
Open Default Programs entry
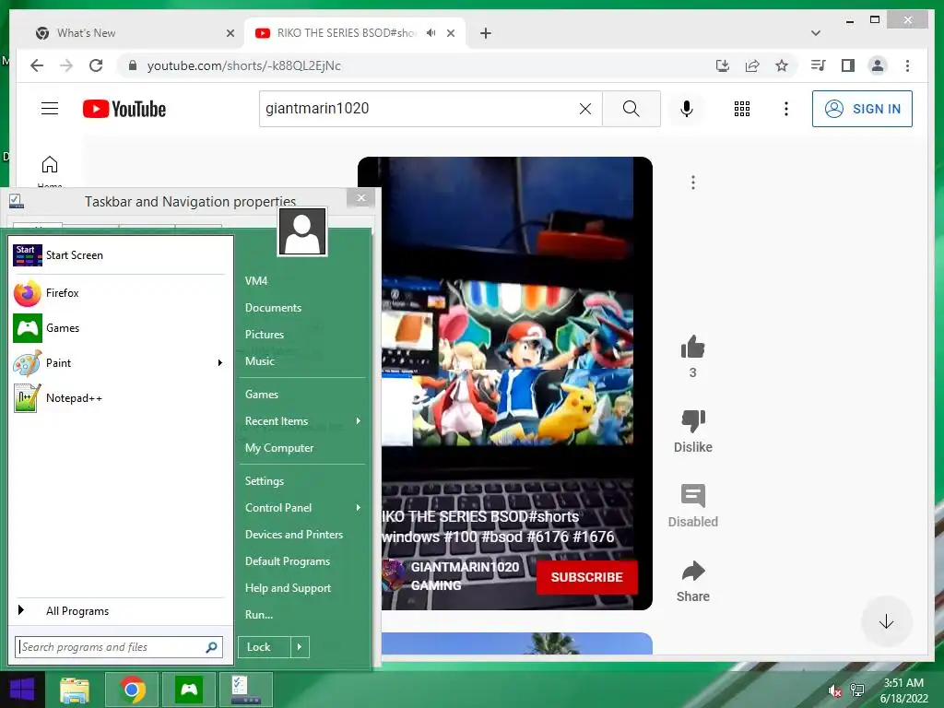288,561
